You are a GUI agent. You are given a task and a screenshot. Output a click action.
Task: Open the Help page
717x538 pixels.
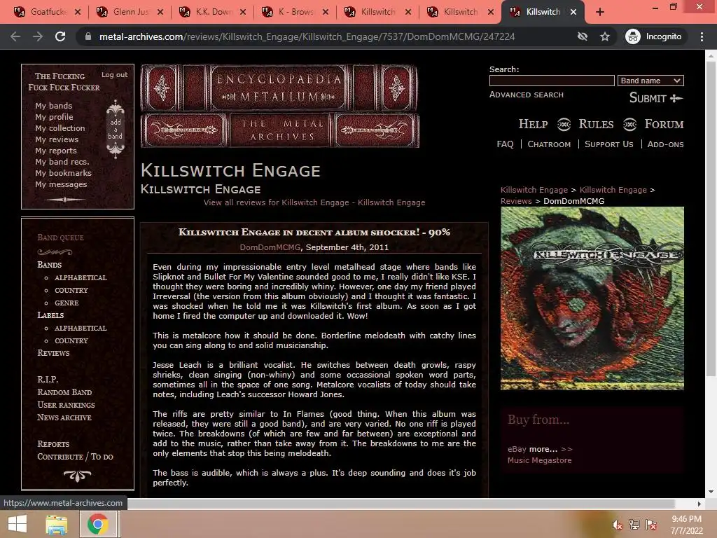[x=533, y=124]
